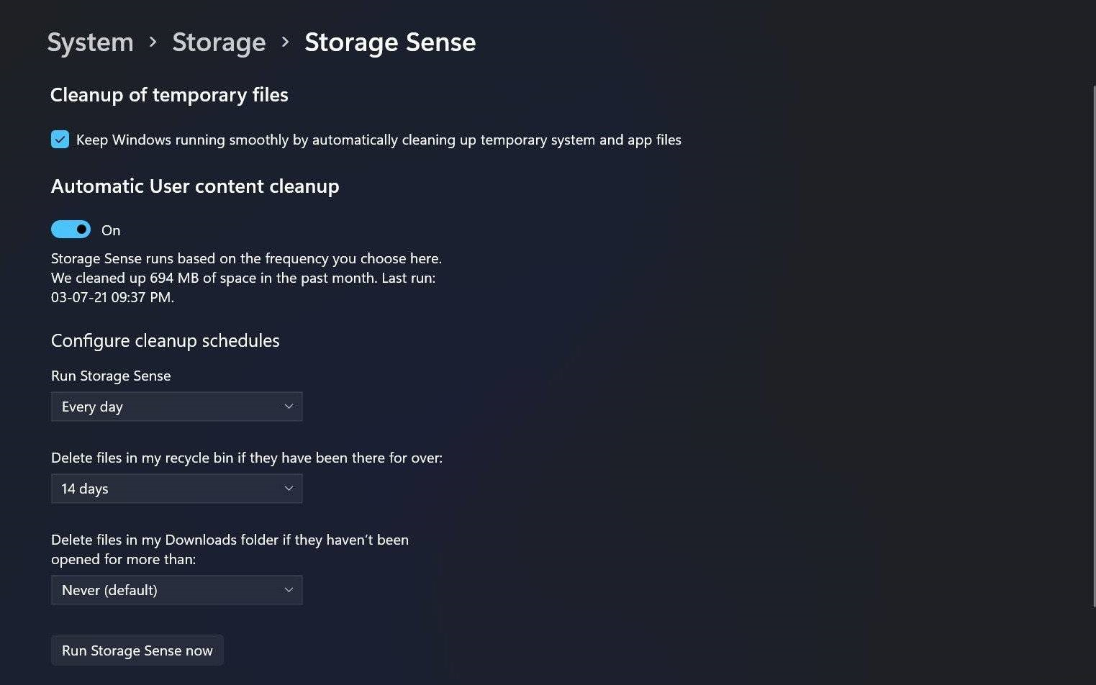This screenshot has width=1096, height=685.
Task: Uncheck the temporary files cleanup checkbox
Action: 60,140
